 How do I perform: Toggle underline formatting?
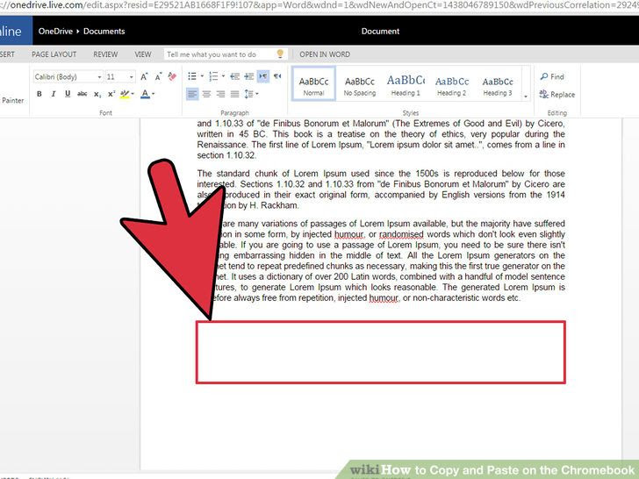click(68, 94)
